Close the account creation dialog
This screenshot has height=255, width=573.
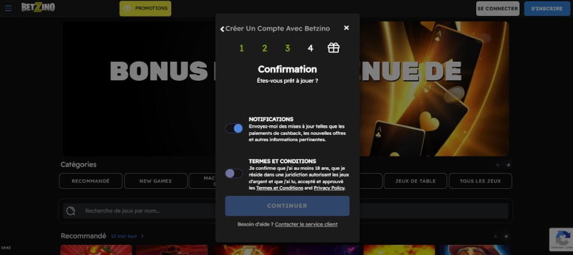tap(346, 28)
